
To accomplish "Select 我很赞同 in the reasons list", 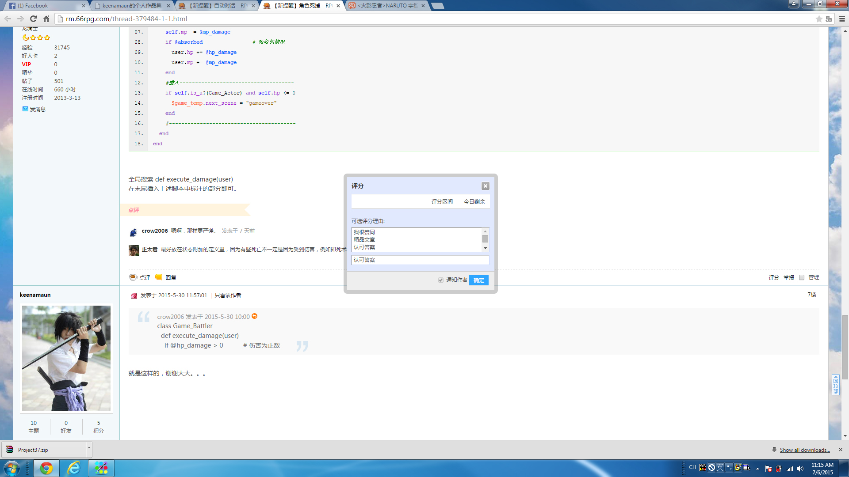I will pyautogui.click(x=364, y=232).
